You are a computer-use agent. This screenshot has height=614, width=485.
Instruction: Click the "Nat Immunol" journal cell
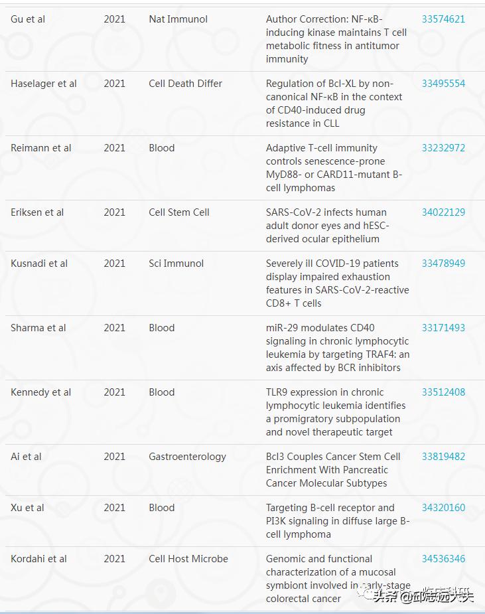click(x=178, y=19)
